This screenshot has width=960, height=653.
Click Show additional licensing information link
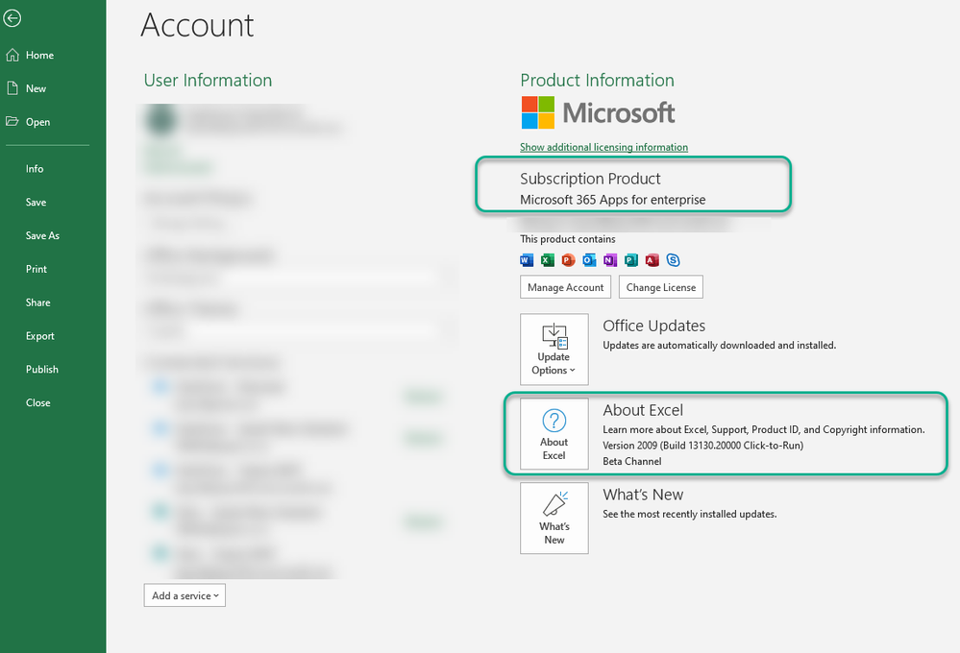[x=603, y=147]
